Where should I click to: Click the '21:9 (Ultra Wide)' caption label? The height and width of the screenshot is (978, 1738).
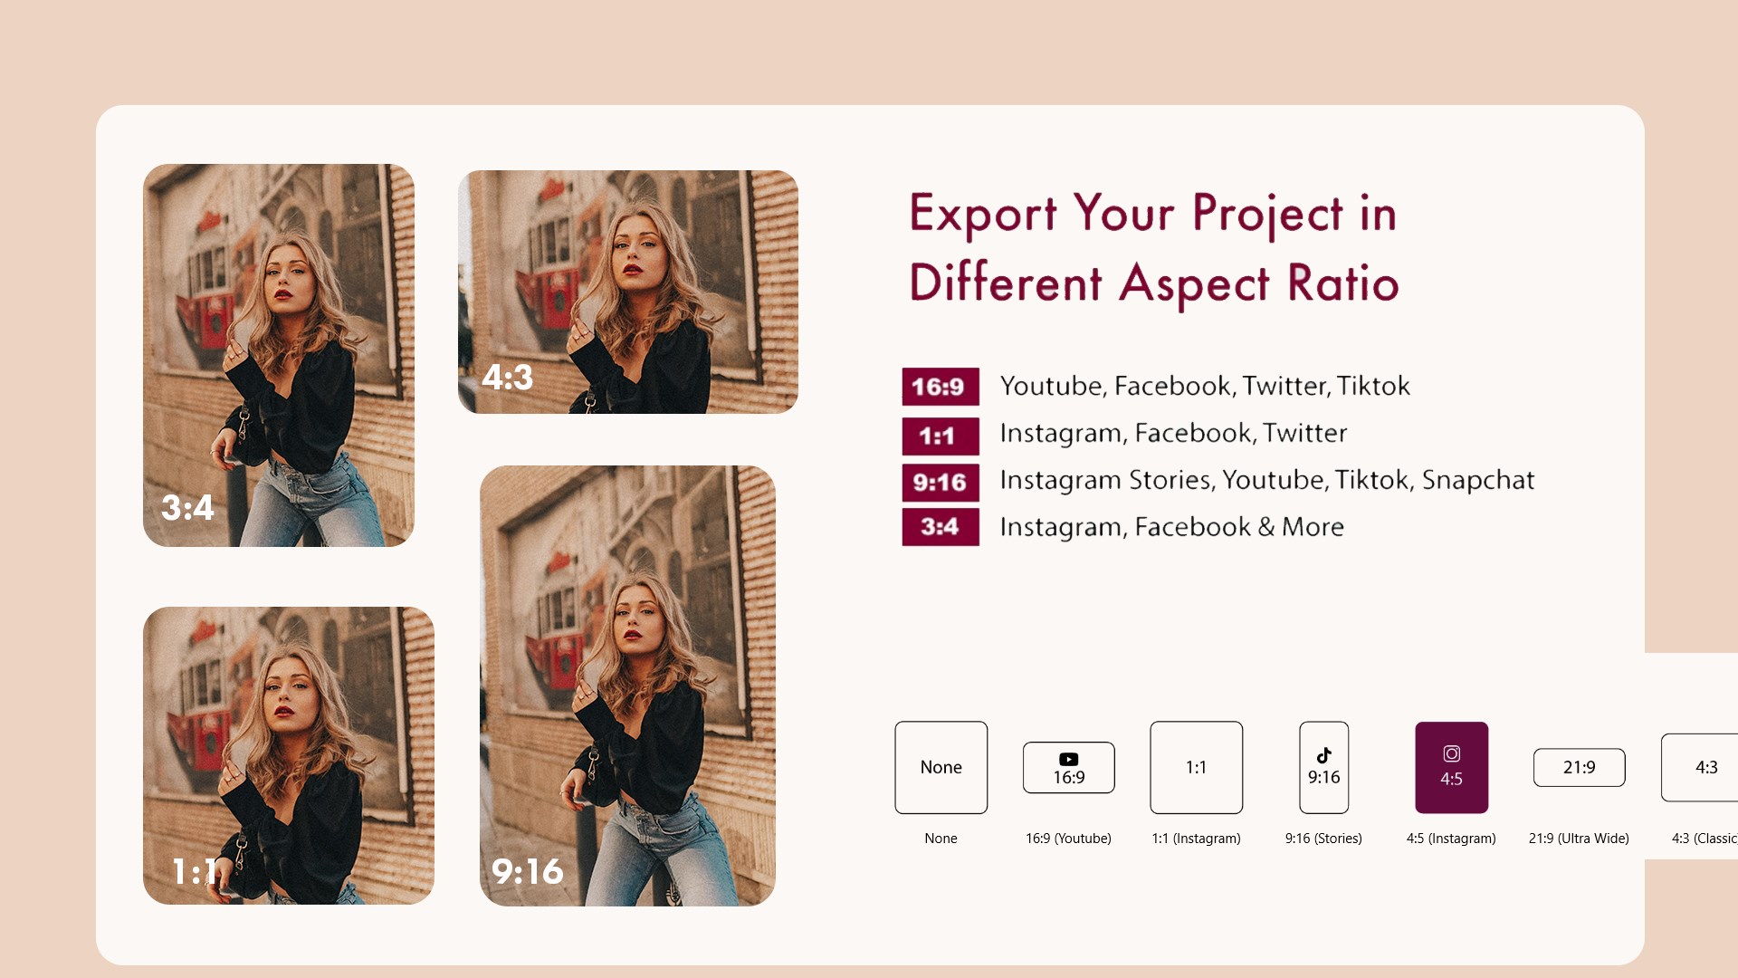click(1579, 839)
